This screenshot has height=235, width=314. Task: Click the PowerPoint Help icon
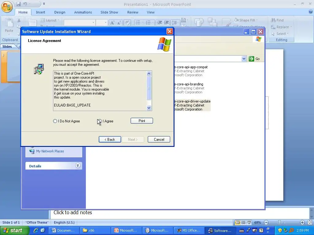click(x=311, y=12)
